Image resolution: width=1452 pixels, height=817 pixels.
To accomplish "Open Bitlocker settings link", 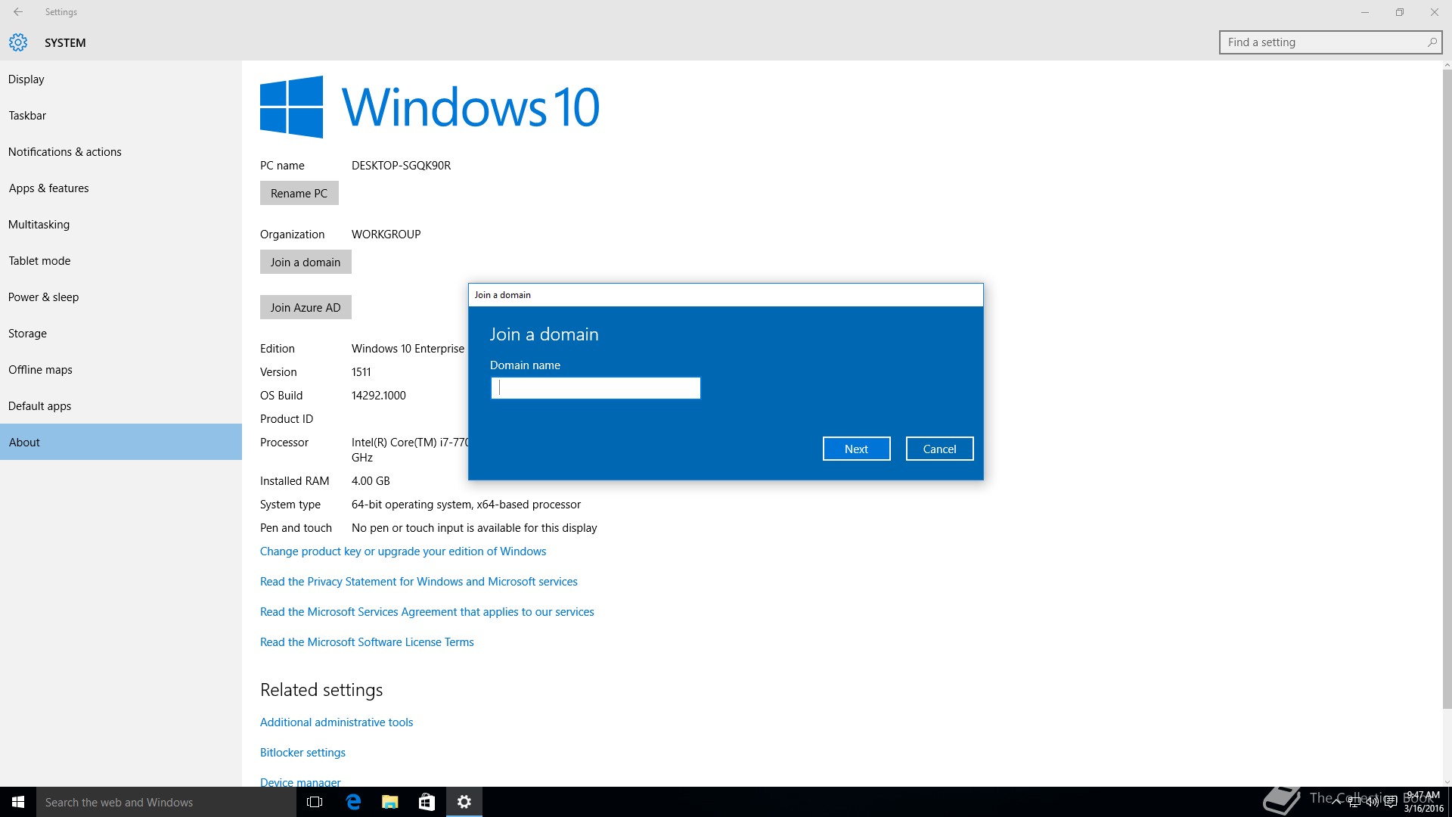I will click(x=302, y=753).
